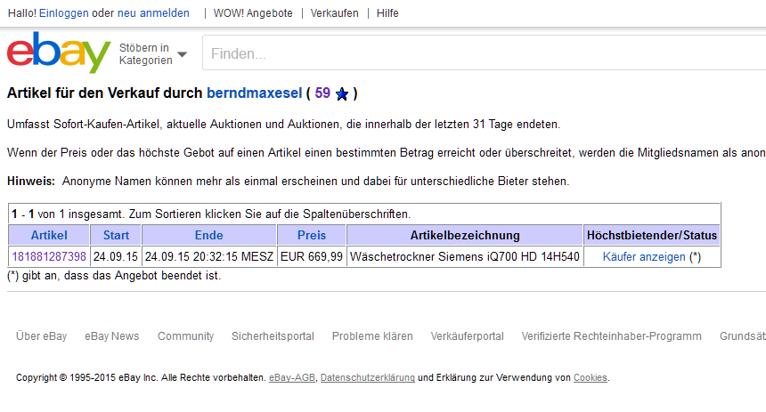Open feedback score 59 link
Screen dimensions: 766x412
tap(322, 93)
